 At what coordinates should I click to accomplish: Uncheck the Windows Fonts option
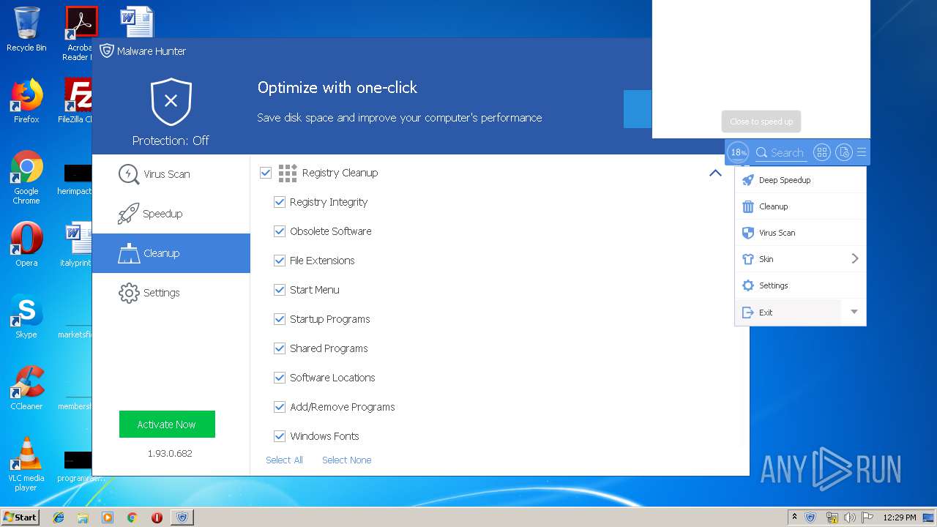(x=280, y=436)
